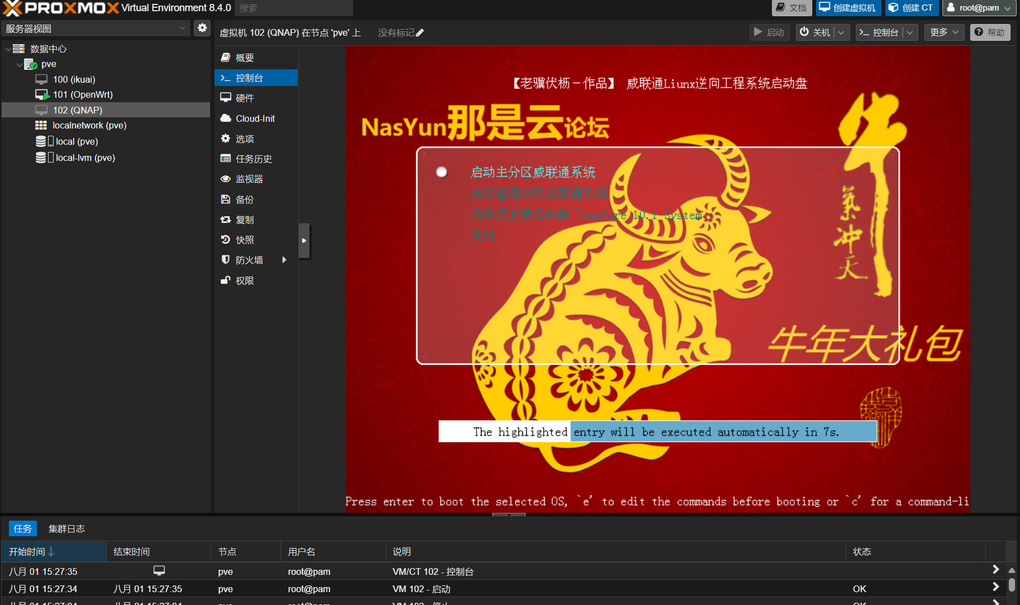The image size is (1020, 605).
Task: Click the 启动 start button
Action: coord(769,32)
